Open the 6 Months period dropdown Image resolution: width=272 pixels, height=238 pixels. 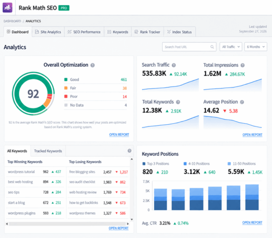pos(256,47)
